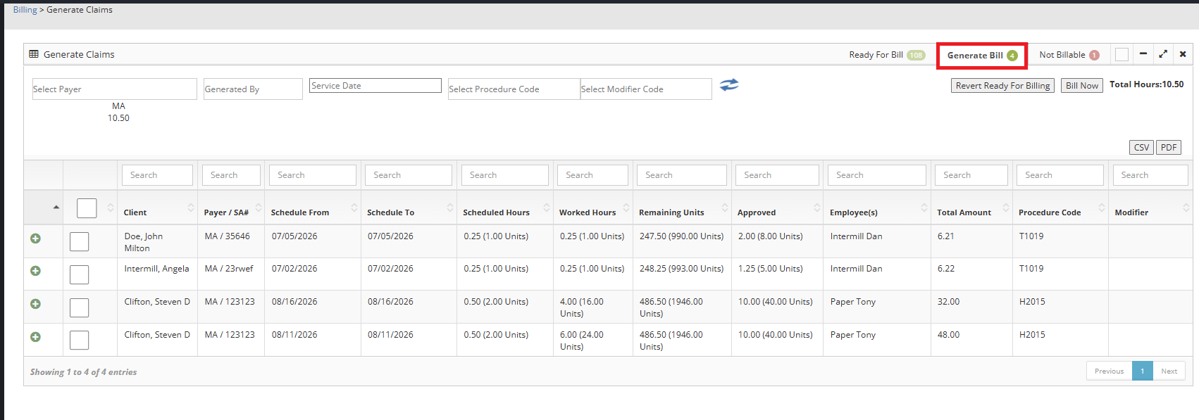The height and width of the screenshot is (420, 1199).
Task: Focus the Modifier search box
Action: [1150, 175]
